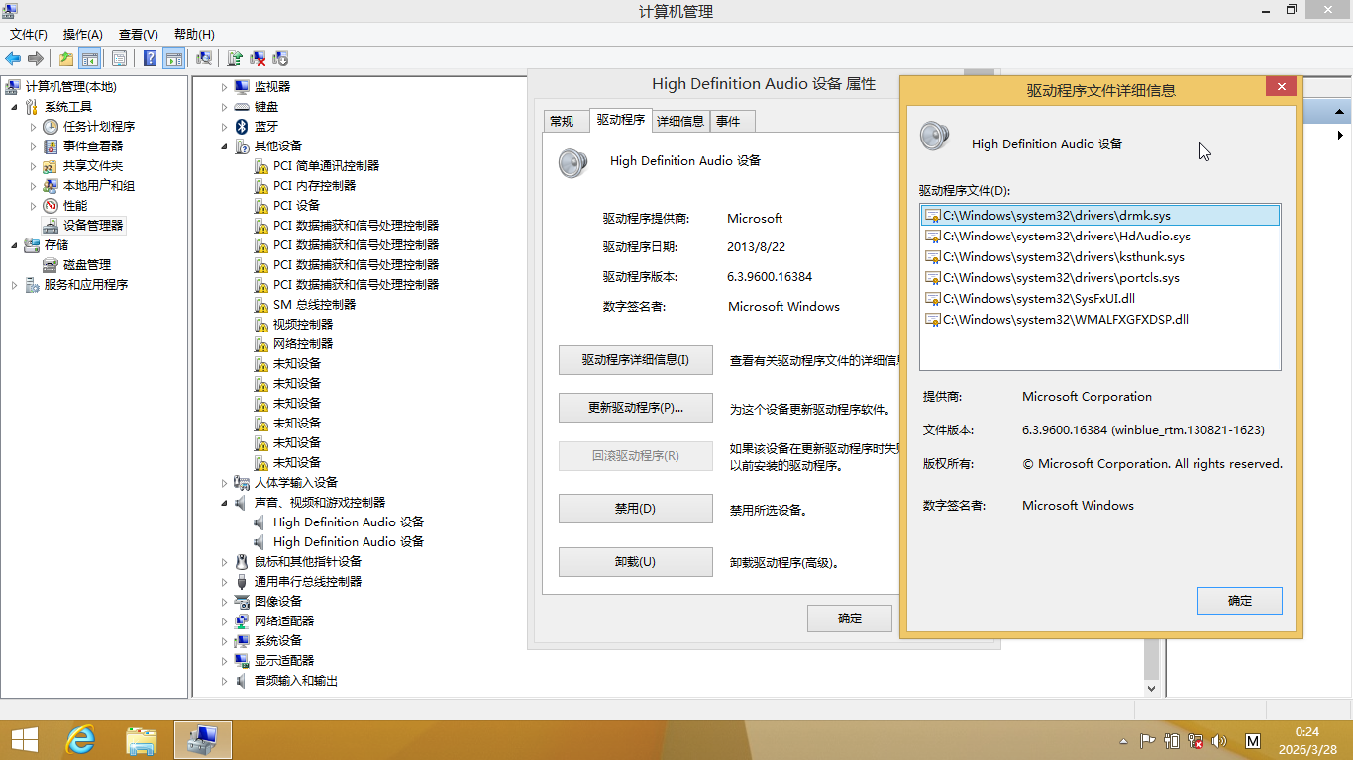Select 设备管理器 in the left tree
This screenshot has height=760, width=1353.
tap(93, 226)
